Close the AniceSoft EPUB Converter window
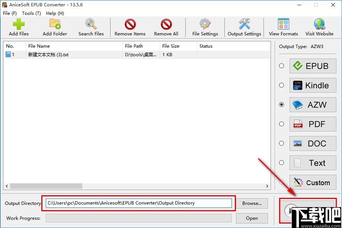Image resolution: width=342 pixels, height=228 pixels. pyautogui.click(x=333, y=5)
